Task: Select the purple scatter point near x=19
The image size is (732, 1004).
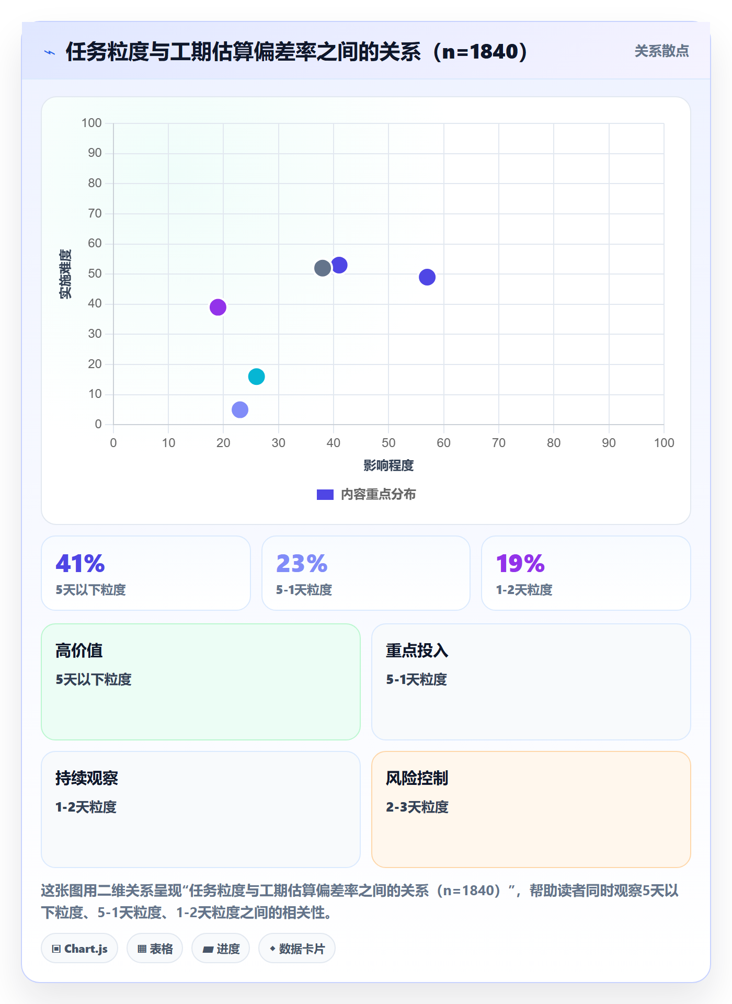Action: tap(218, 307)
